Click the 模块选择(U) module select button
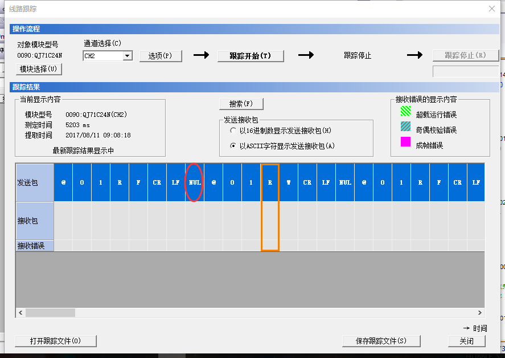The image size is (505, 358). click(x=39, y=69)
